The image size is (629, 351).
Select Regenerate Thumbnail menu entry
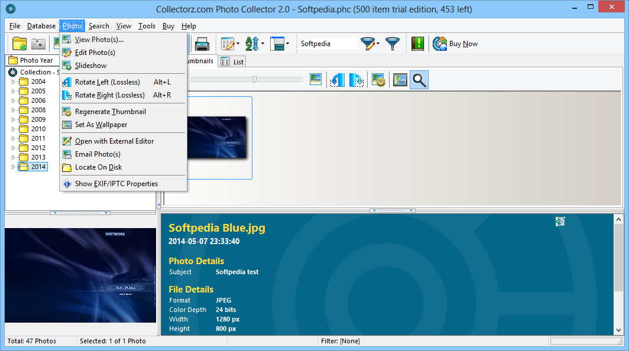coord(123,112)
